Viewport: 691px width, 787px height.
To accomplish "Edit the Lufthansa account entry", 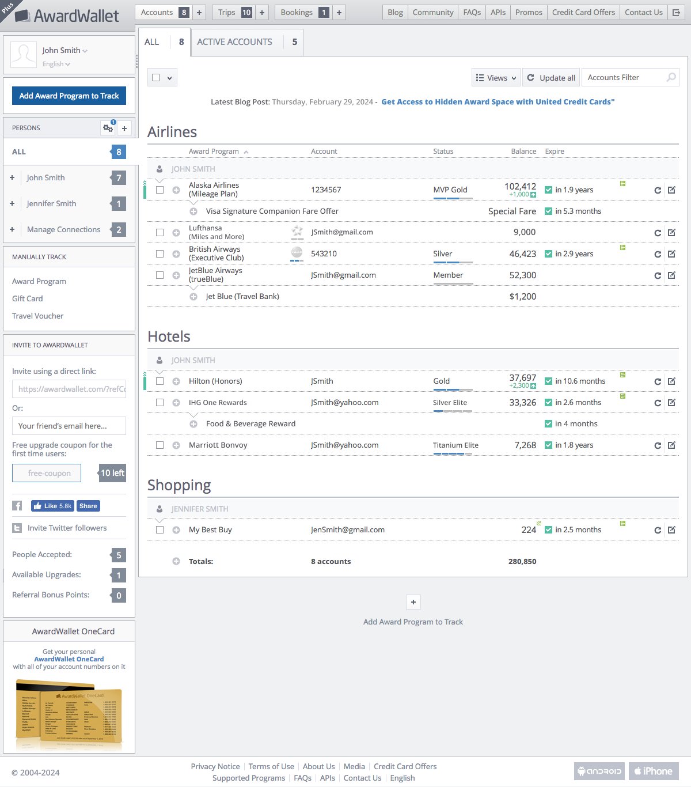I will point(671,233).
